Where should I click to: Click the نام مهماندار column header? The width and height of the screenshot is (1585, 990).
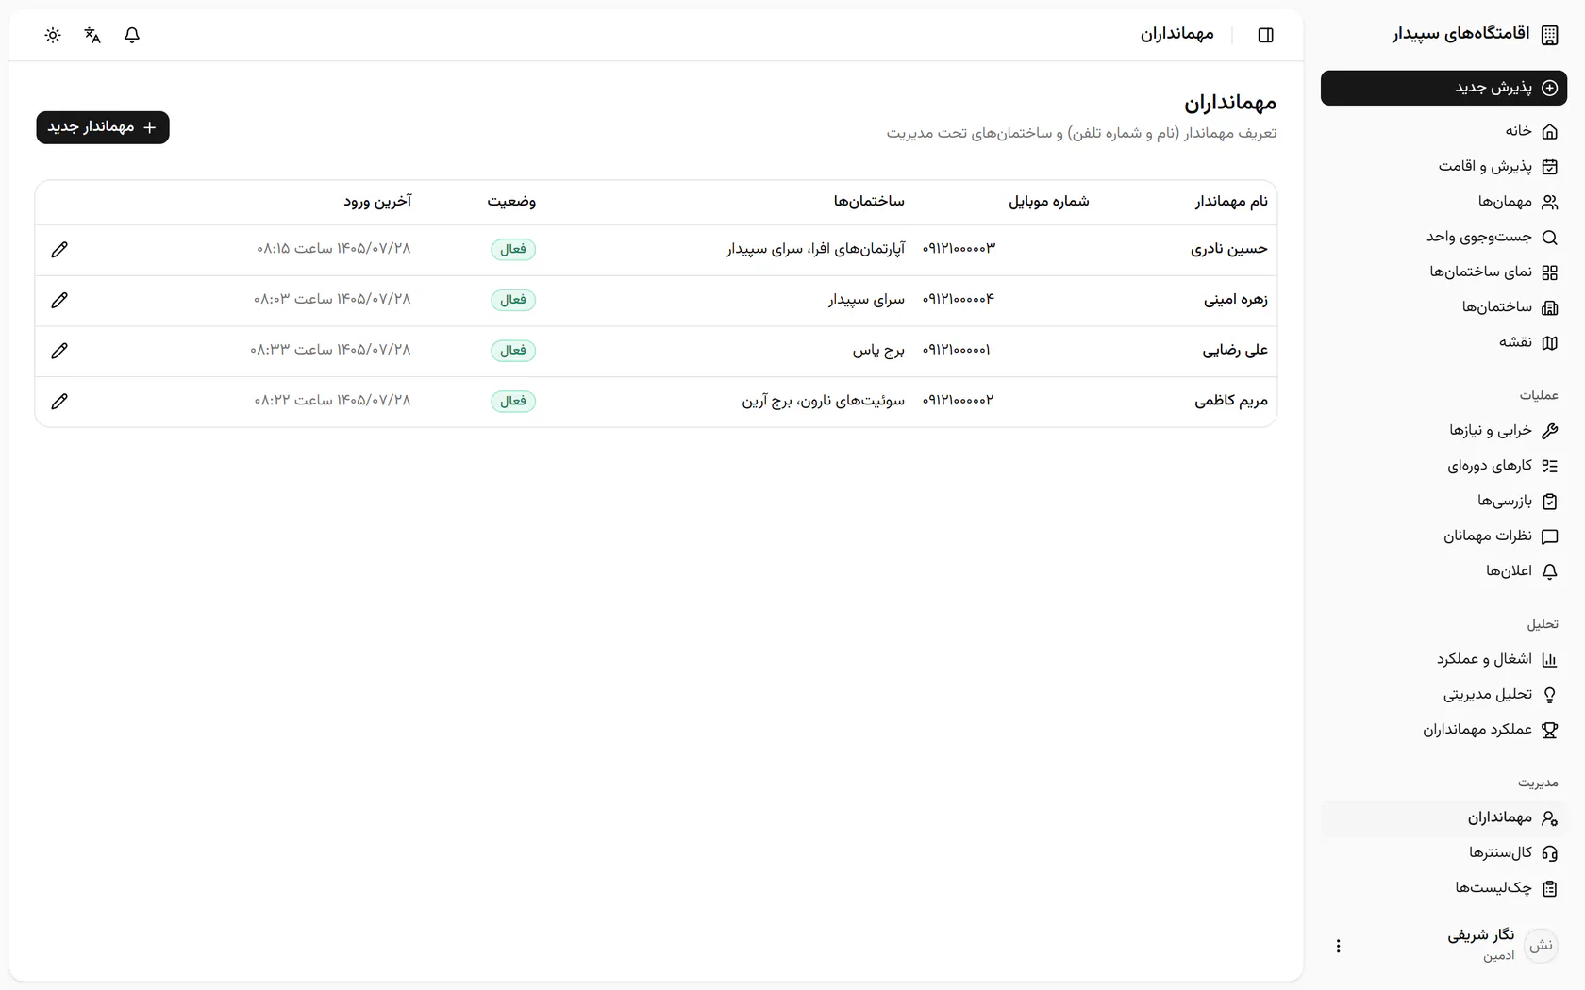tap(1231, 202)
